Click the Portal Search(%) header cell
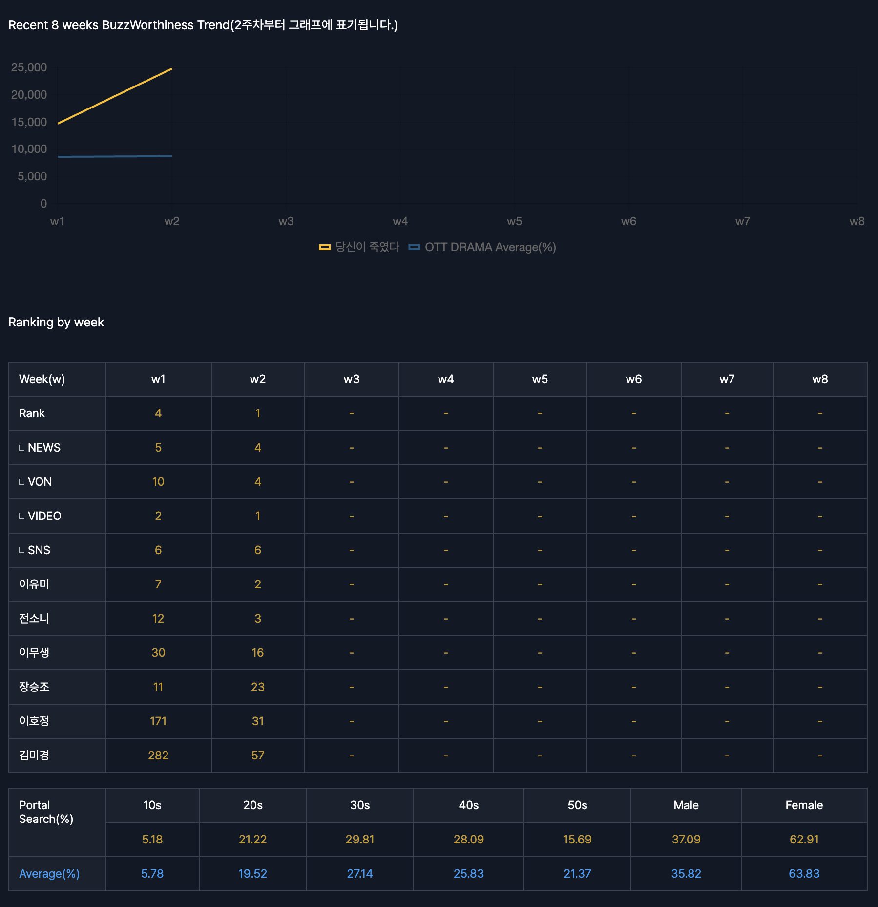The height and width of the screenshot is (907, 878). [x=46, y=812]
